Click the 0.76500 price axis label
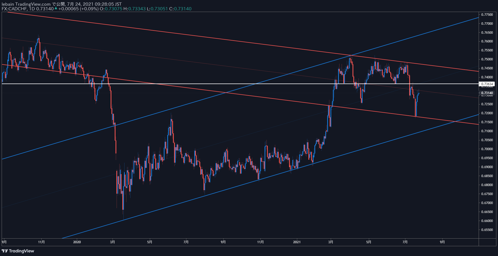The width and height of the screenshot is (498, 256). [x=487, y=33]
